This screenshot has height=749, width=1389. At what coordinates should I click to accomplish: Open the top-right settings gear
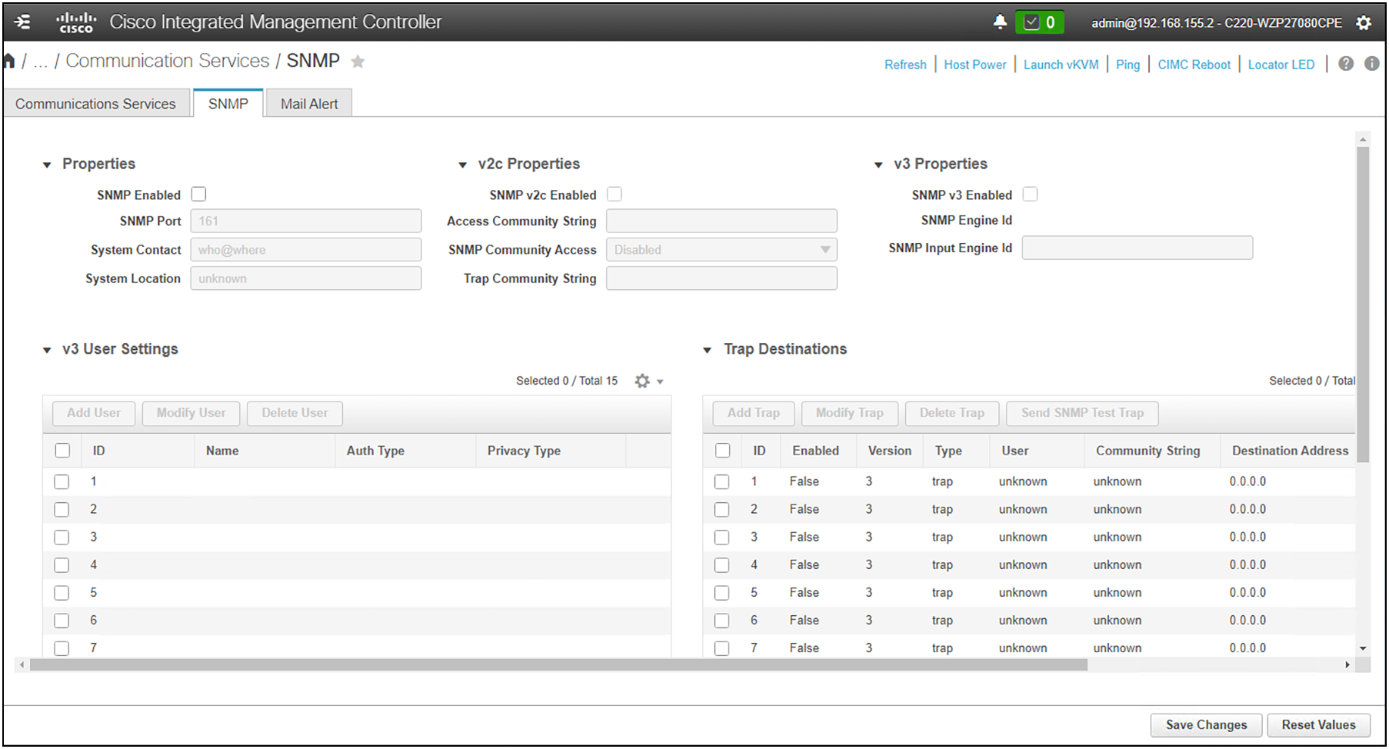click(x=1364, y=23)
